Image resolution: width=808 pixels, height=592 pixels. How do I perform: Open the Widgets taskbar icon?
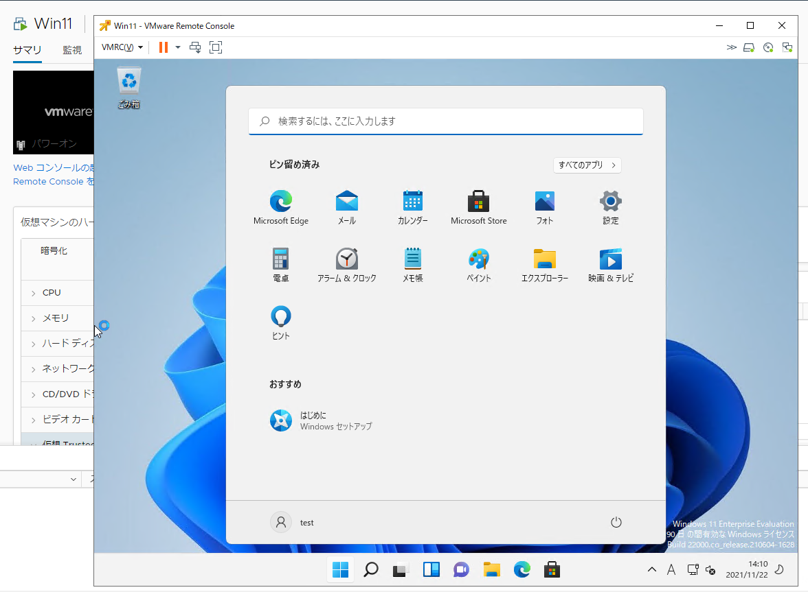(431, 570)
